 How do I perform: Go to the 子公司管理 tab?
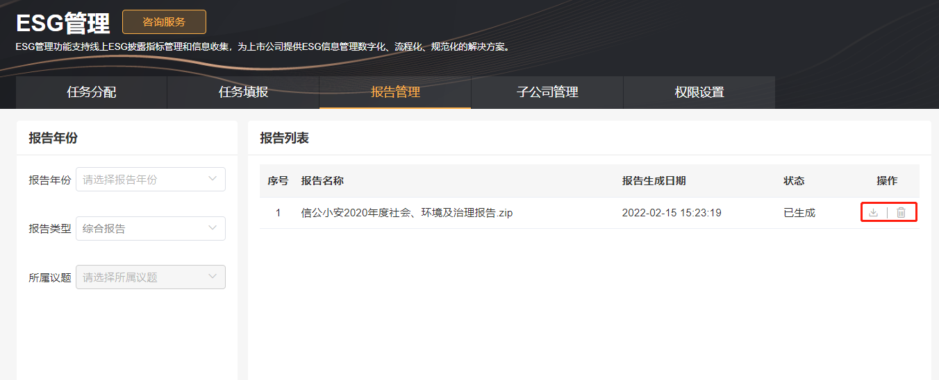click(547, 92)
